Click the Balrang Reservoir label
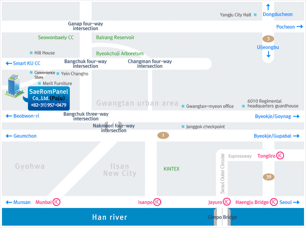The width and height of the screenshot is (306, 228). pos(115,37)
